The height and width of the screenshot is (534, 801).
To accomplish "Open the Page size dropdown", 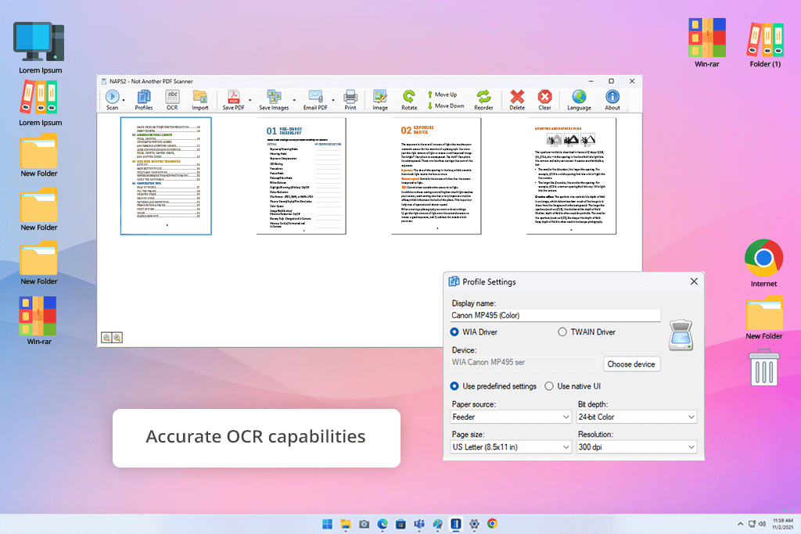I will click(510, 446).
